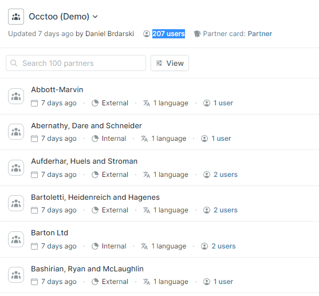Click the Bartoletti, Heidenreich and Hagenes icon
This screenshot has width=319, height=296.
coord(16,203)
